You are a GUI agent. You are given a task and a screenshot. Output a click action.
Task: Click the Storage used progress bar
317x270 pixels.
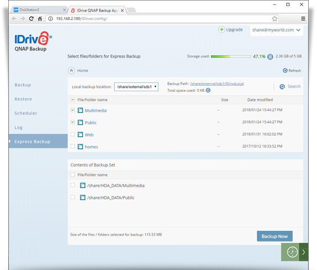click(231, 56)
